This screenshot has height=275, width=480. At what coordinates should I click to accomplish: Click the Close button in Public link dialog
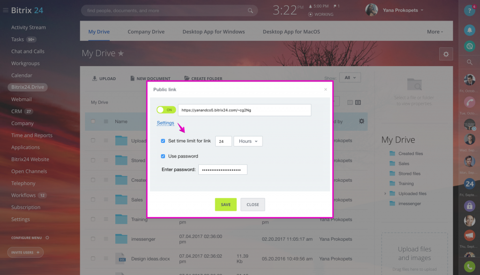pos(253,205)
